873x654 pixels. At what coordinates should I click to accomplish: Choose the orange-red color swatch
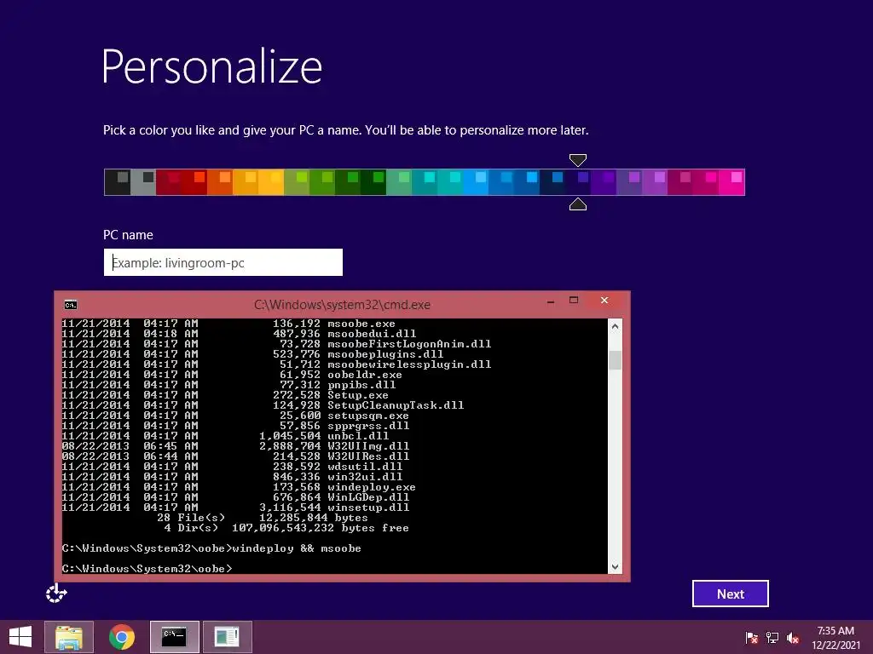point(220,182)
